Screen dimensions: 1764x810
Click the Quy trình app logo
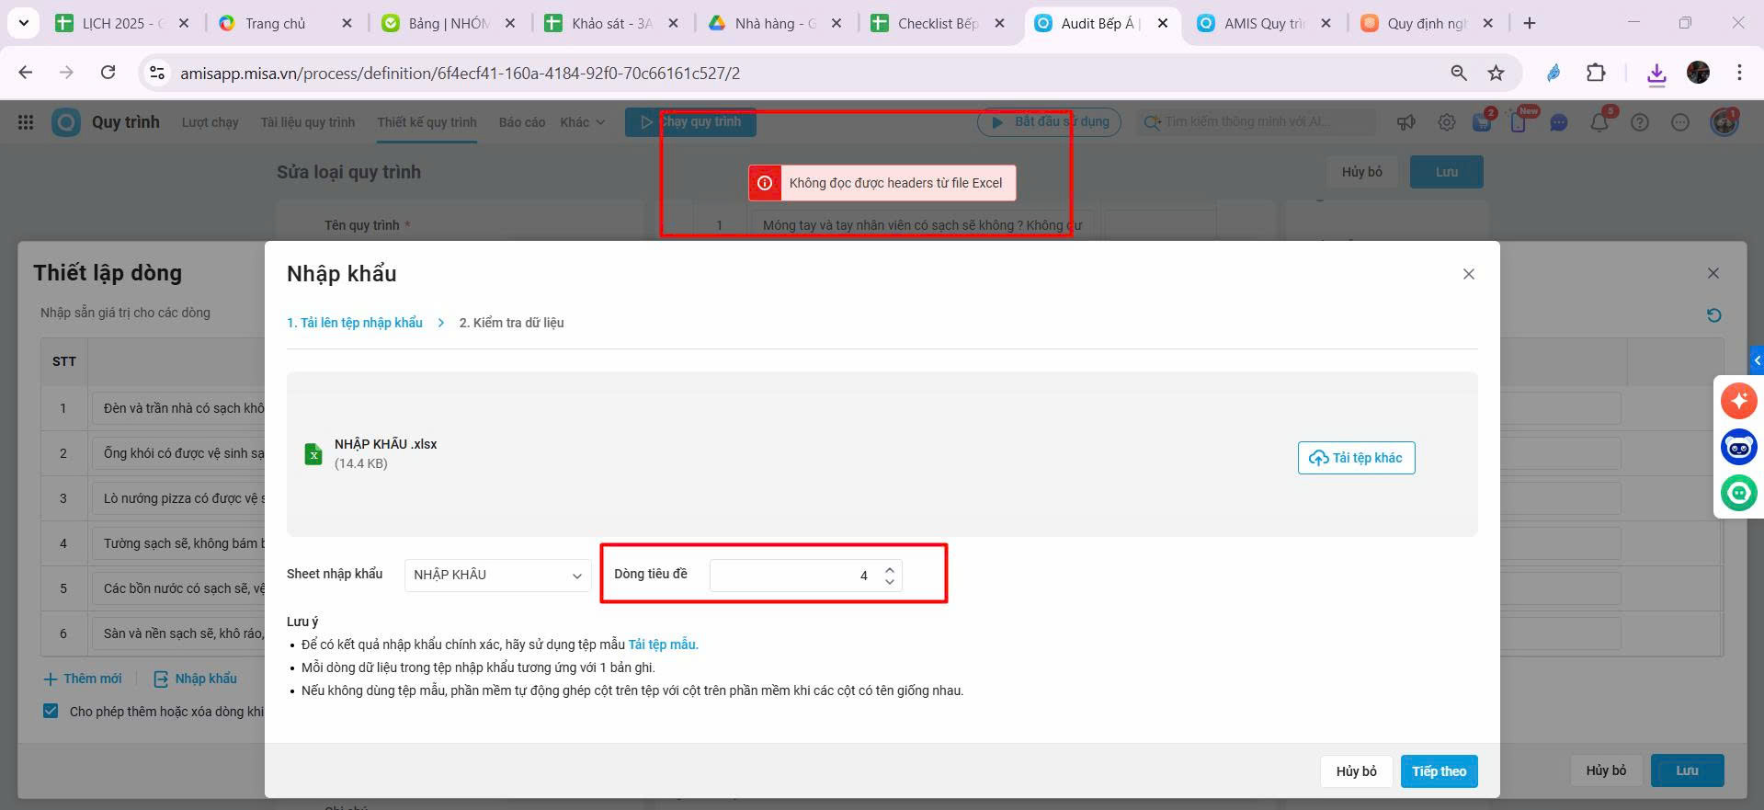coord(66,122)
